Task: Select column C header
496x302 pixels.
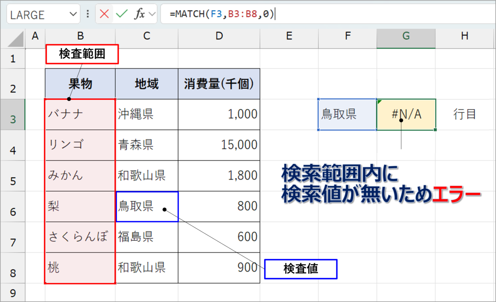Action: [x=147, y=36]
